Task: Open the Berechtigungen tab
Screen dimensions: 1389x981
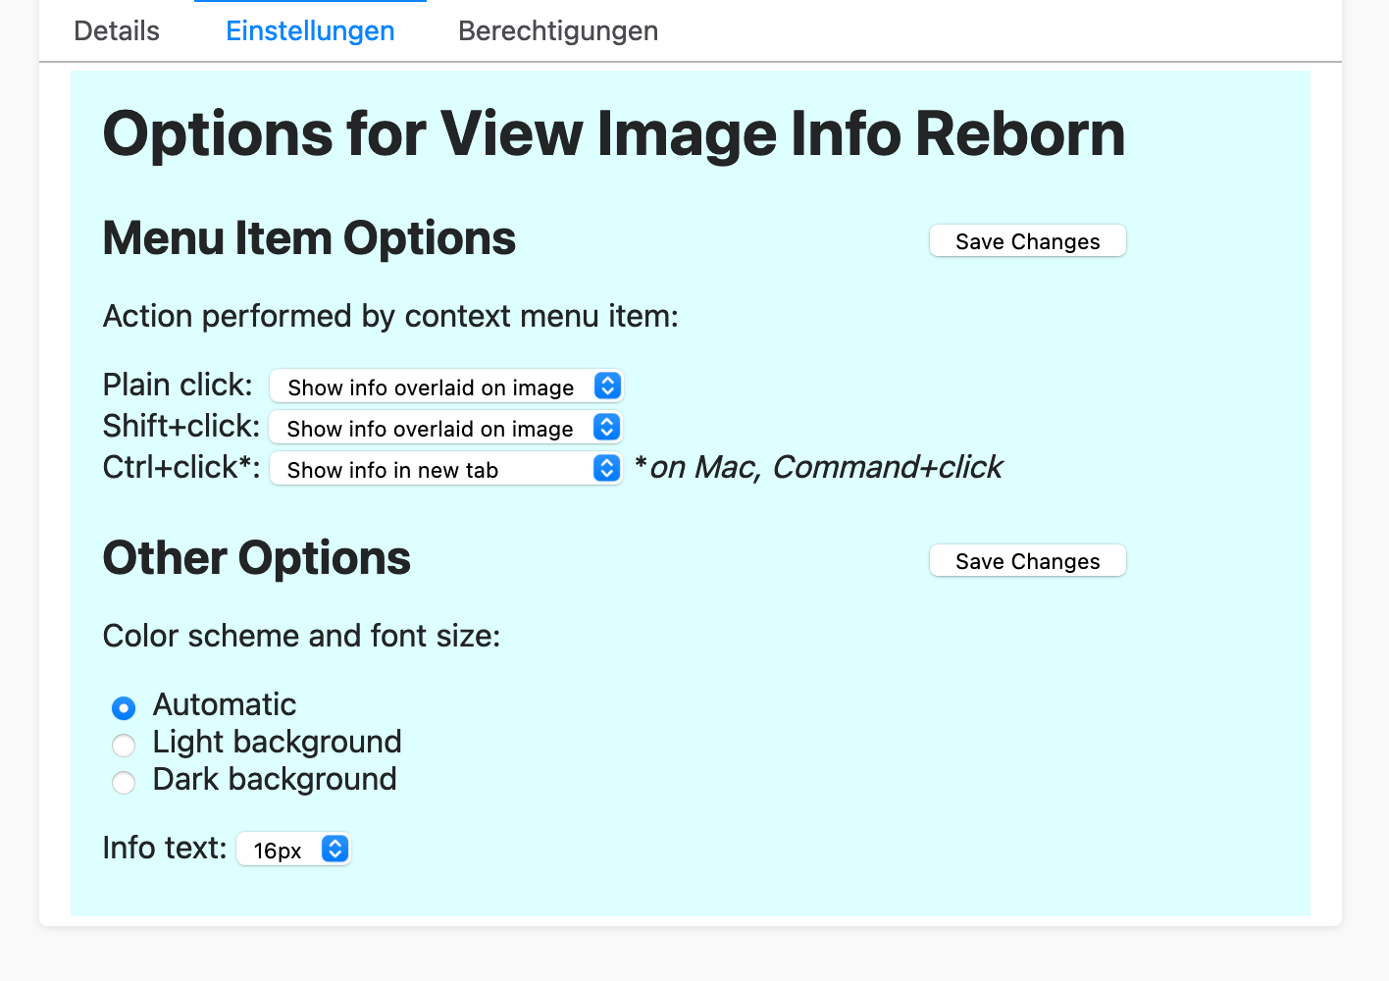Action: point(558,31)
